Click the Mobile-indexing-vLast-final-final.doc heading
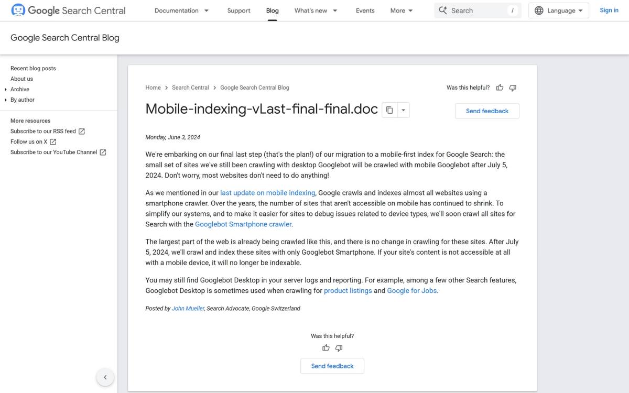The image size is (629, 393). click(x=262, y=109)
